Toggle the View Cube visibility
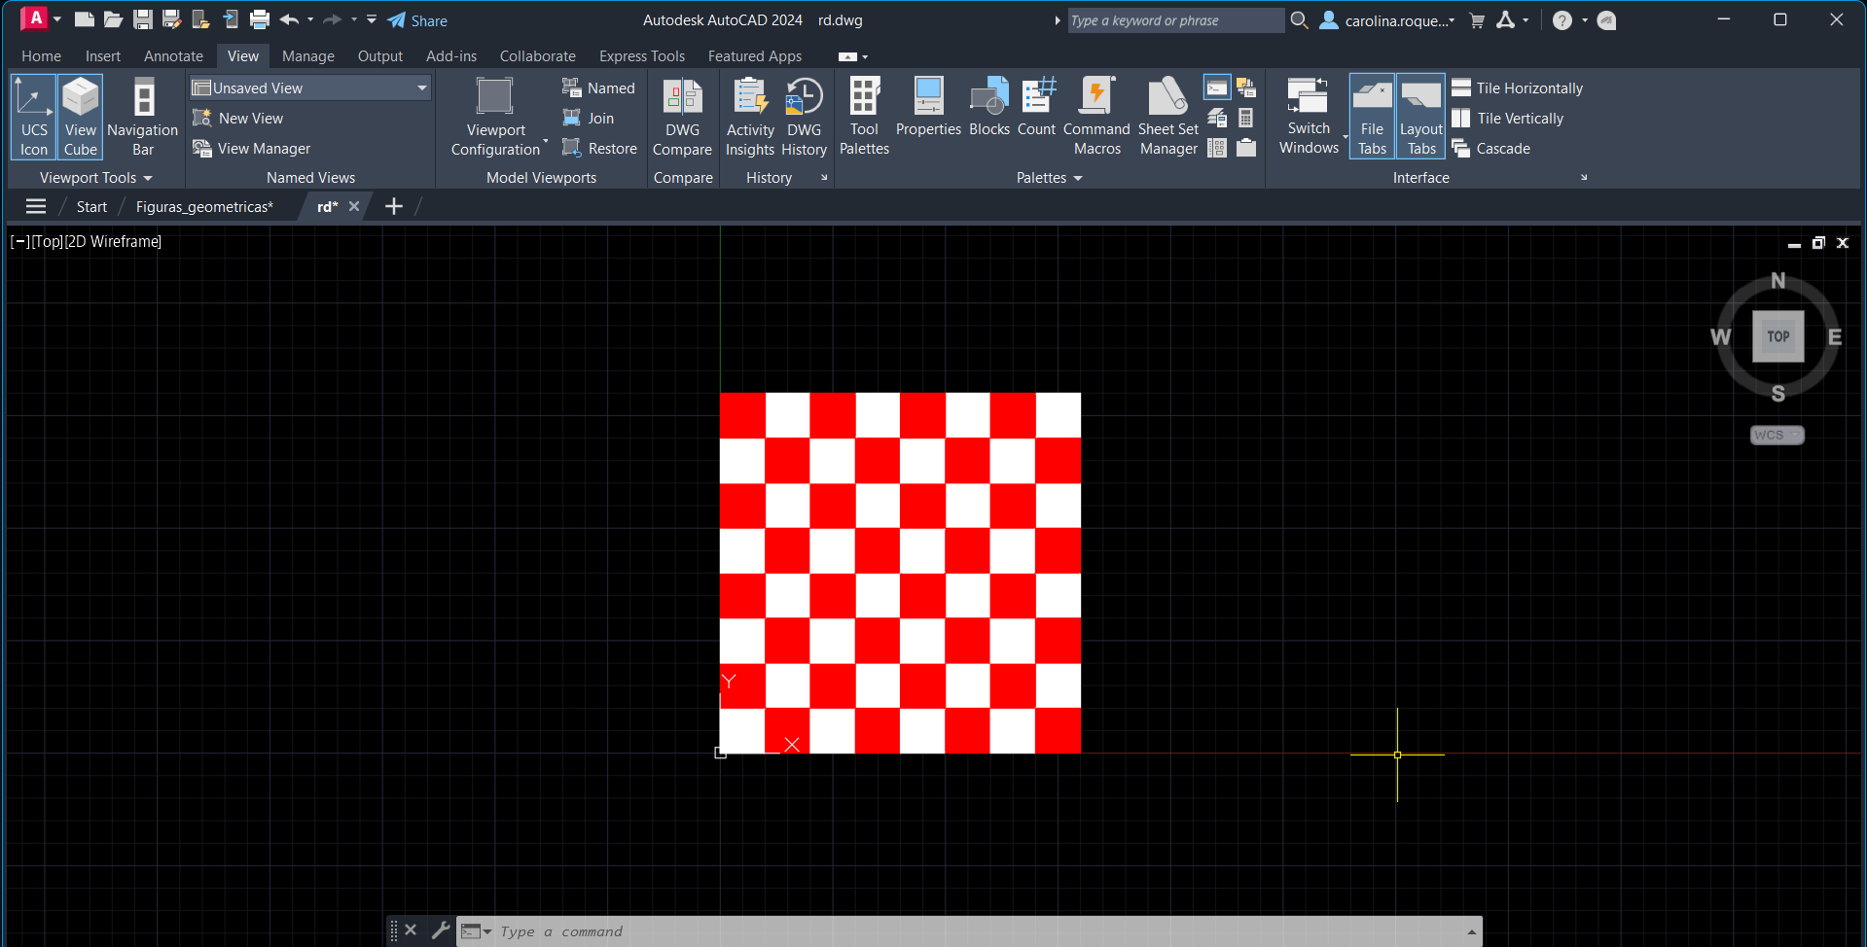This screenshot has width=1867, height=947. tap(81, 117)
